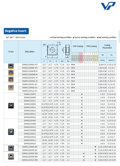Click the SNMG120404L-M insert shape image
Viewport: 120px width, 166px height.
tap(11, 79)
